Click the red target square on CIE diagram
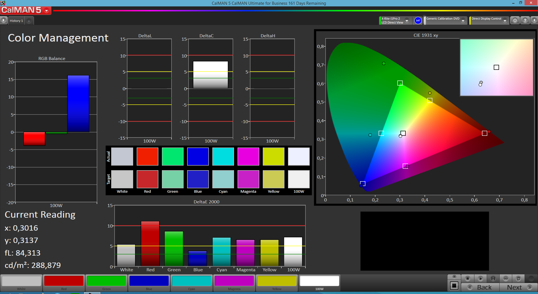This screenshot has width=538, height=294. (x=484, y=133)
